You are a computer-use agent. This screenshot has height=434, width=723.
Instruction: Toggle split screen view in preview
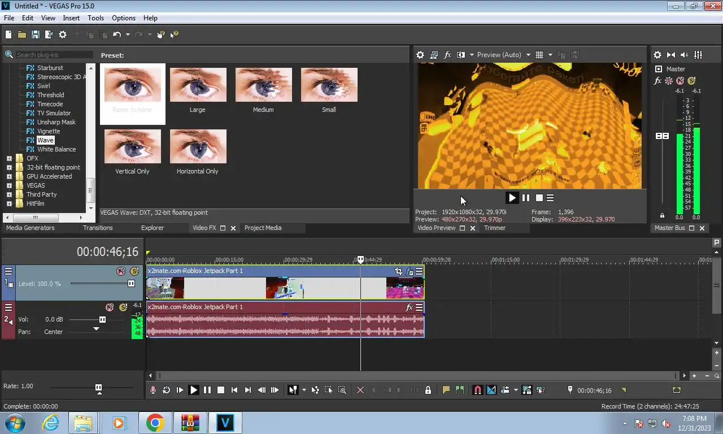[461, 55]
